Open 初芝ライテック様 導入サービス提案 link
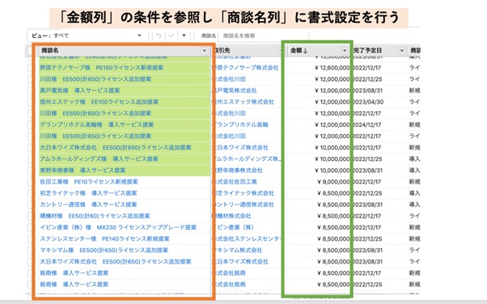 pyautogui.click(x=88, y=193)
